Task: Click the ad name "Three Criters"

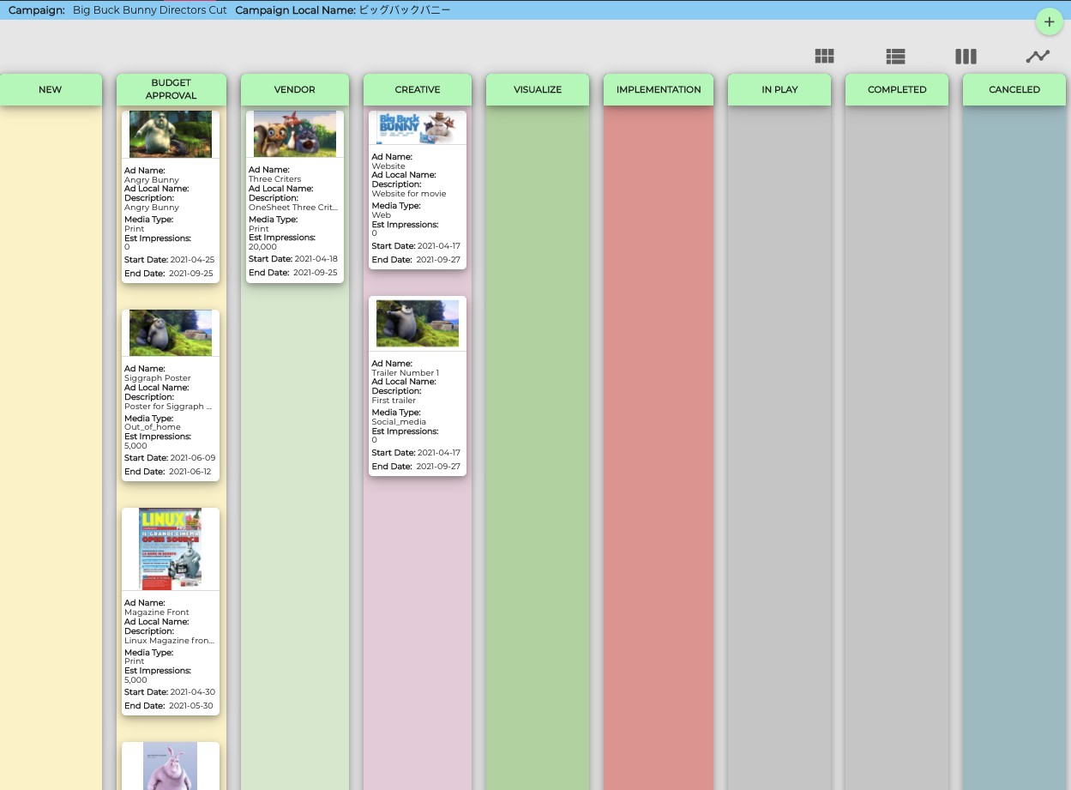Action: [x=275, y=179]
